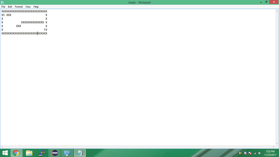The height and width of the screenshot is (157, 279).
Task: Expand hidden system tray icons
Action: (x=235, y=153)
